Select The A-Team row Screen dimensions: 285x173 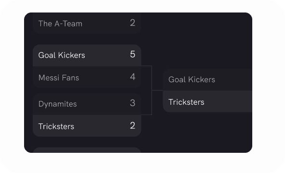87,23
